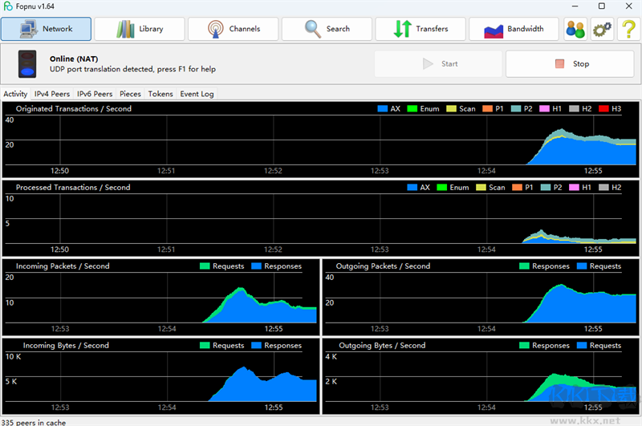Click the yellow question mark help icon
The width and height of the screenshot is (642, 426).
[627, 29]
